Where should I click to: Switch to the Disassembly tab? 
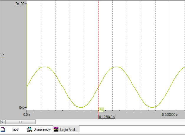[x=39, y=129]
